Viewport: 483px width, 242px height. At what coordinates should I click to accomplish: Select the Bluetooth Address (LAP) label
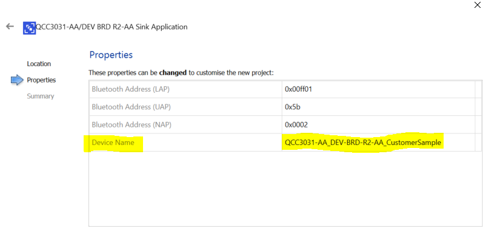pos(131,89)
